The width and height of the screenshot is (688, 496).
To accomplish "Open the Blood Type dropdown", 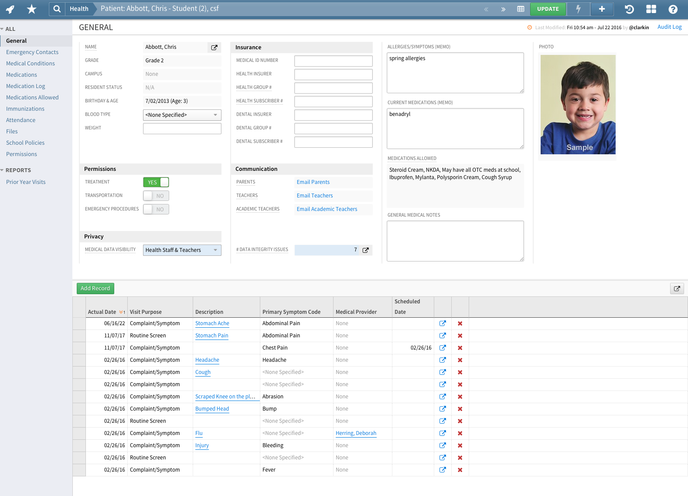I will (x=182, y=115).
